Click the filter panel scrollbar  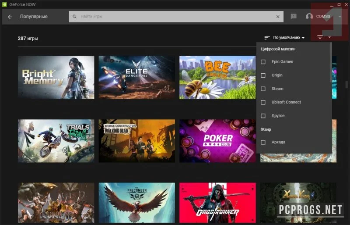[331, 63]
